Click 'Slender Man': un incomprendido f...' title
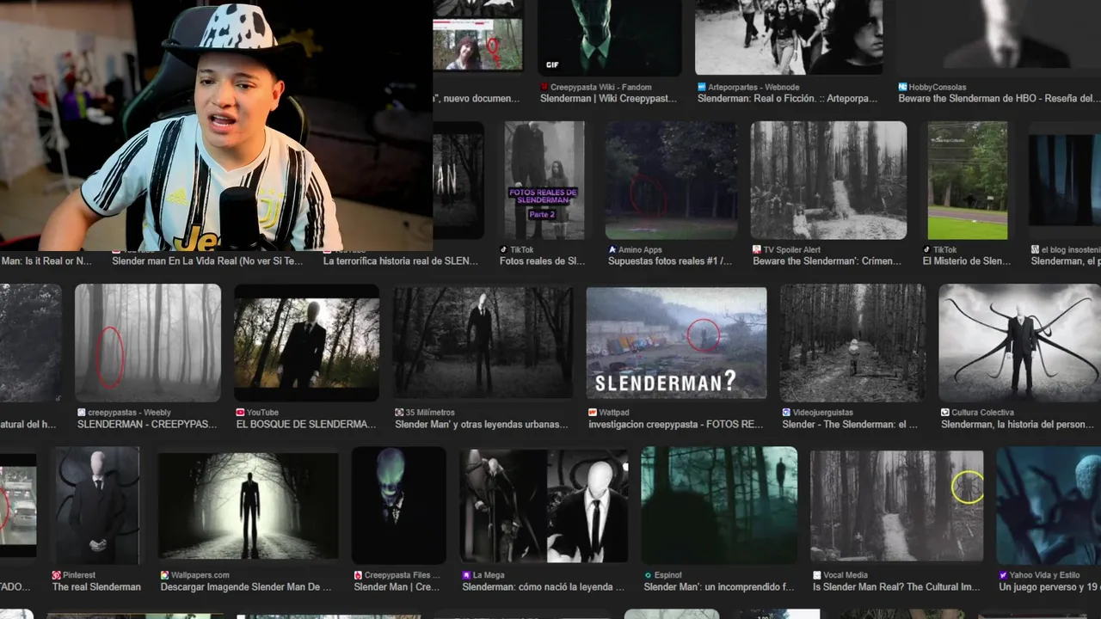Viewport: 1101px width, 619px height. pyautogui.click(x=719, y=587)
